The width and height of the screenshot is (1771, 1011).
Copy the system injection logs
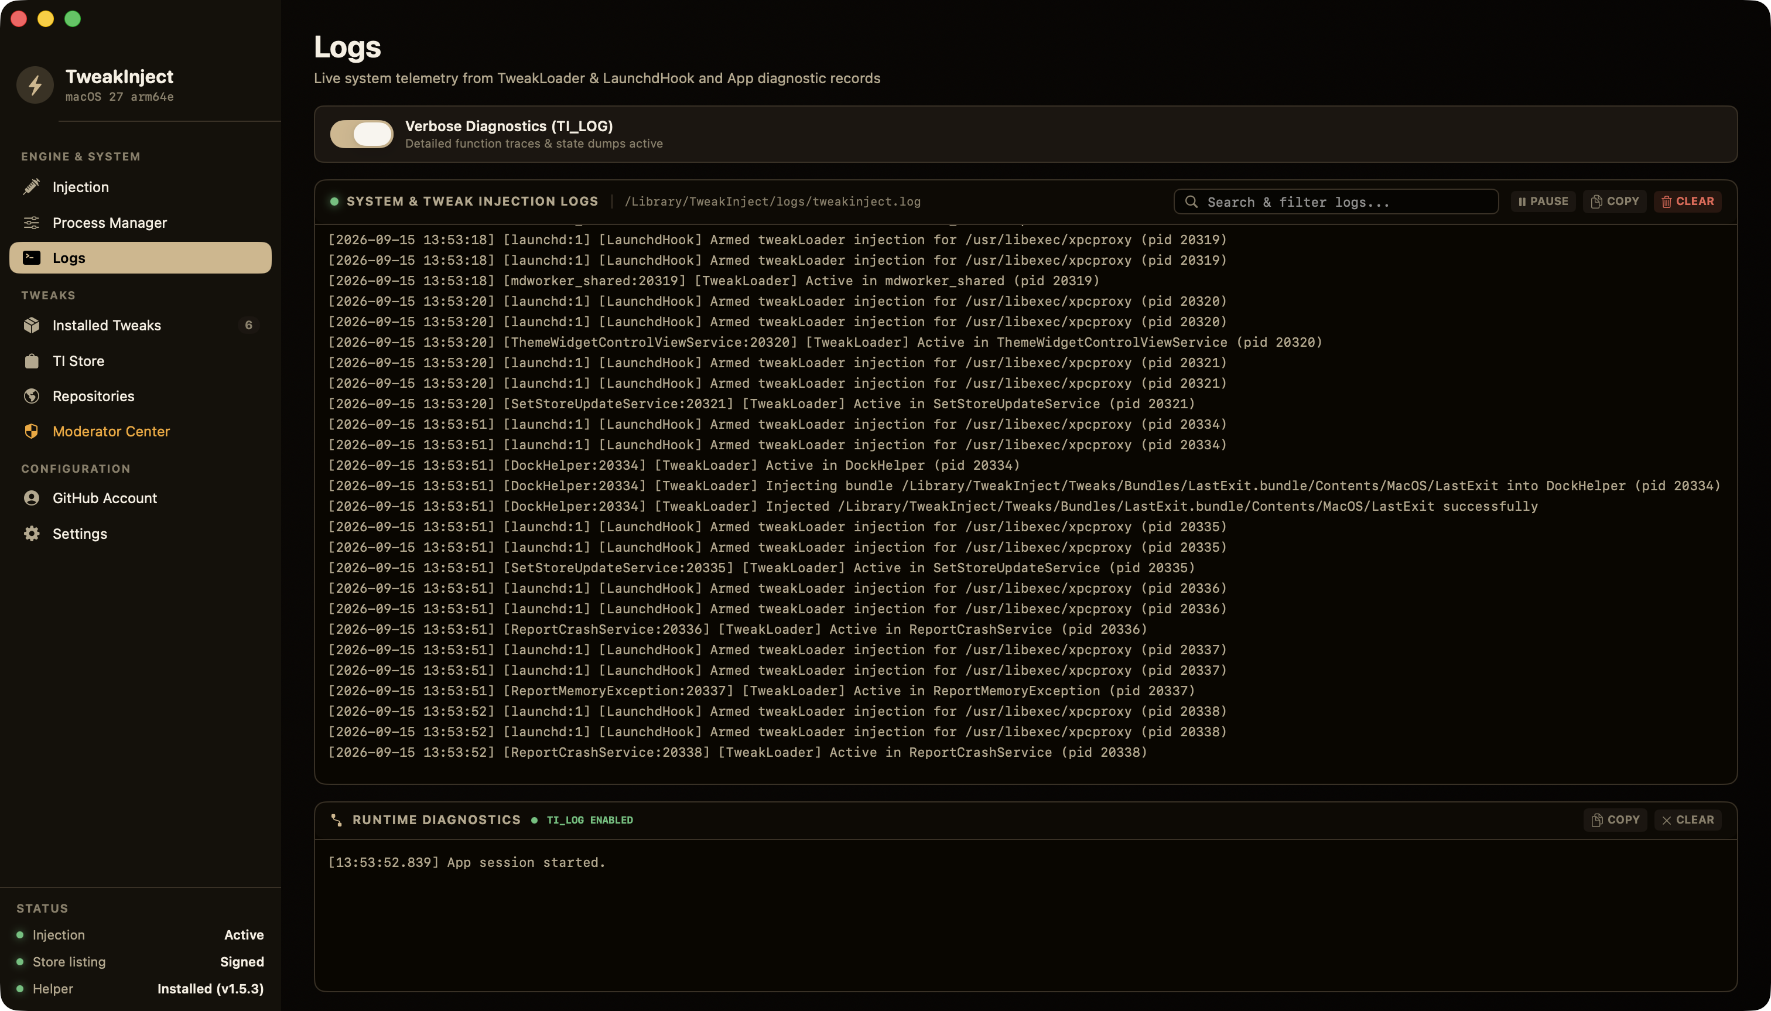click(x=1614, y=201)
